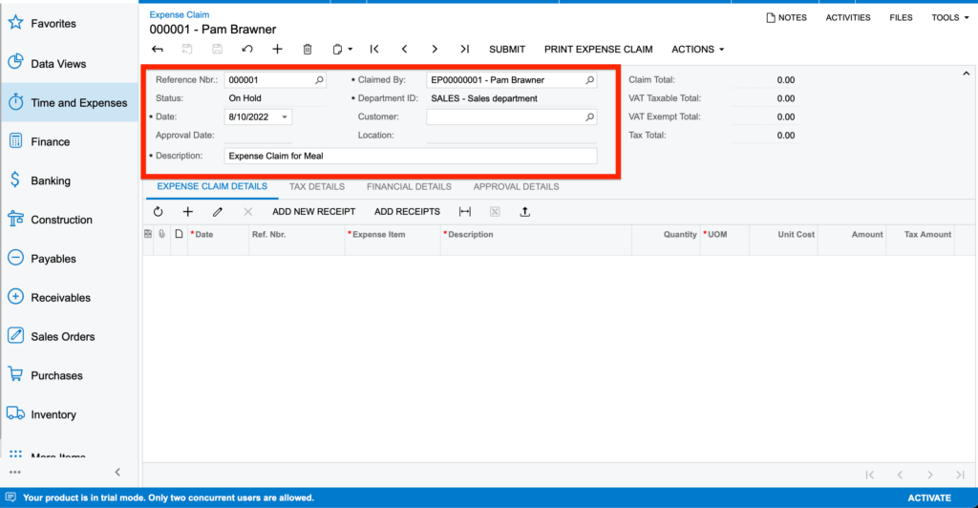Image resolution: width=978 pixels, height=508 pixels.
Task: Click the upload icon in grid toolbar
Action: 524,212
